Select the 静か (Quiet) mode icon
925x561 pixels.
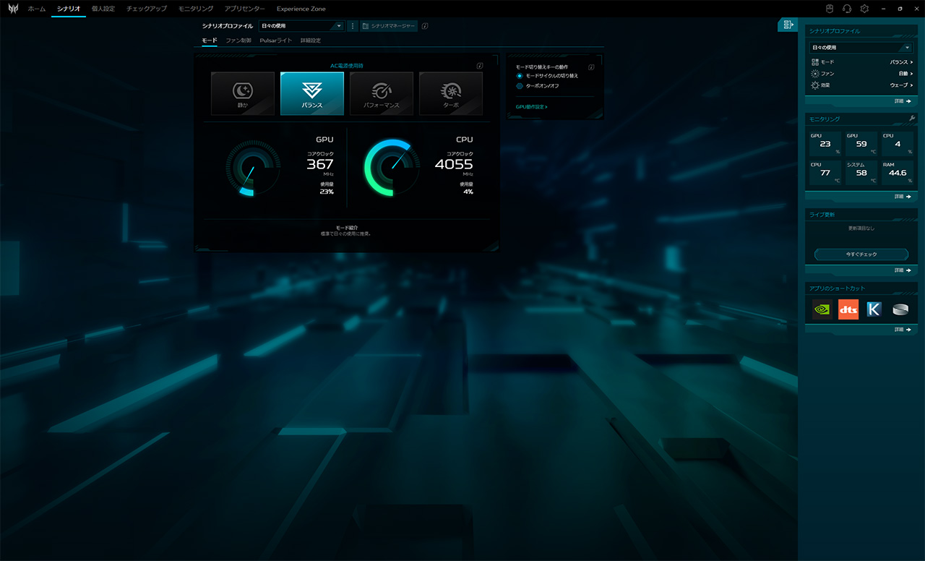coord(243,93)
